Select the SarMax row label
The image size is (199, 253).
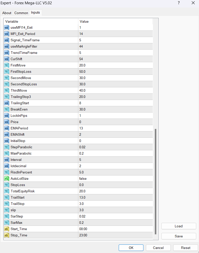16,223
